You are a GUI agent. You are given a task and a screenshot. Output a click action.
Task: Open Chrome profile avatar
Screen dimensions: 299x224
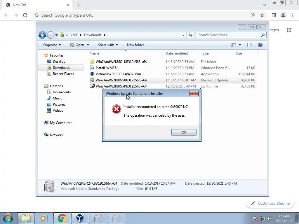click(x=283, y=15)
